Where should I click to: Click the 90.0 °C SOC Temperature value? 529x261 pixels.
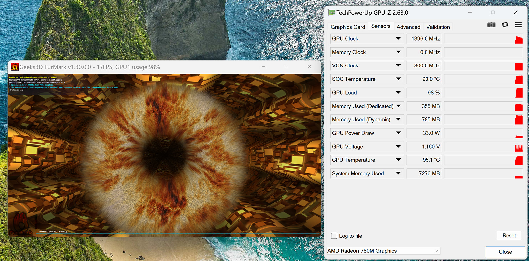(x=425, y=79)
